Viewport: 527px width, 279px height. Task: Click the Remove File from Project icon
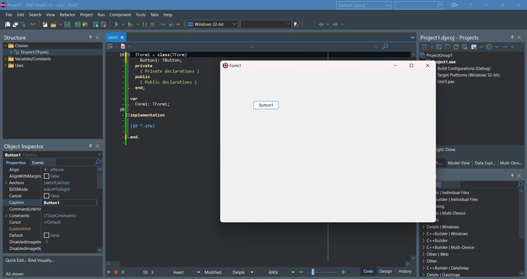tap(104, 24)
